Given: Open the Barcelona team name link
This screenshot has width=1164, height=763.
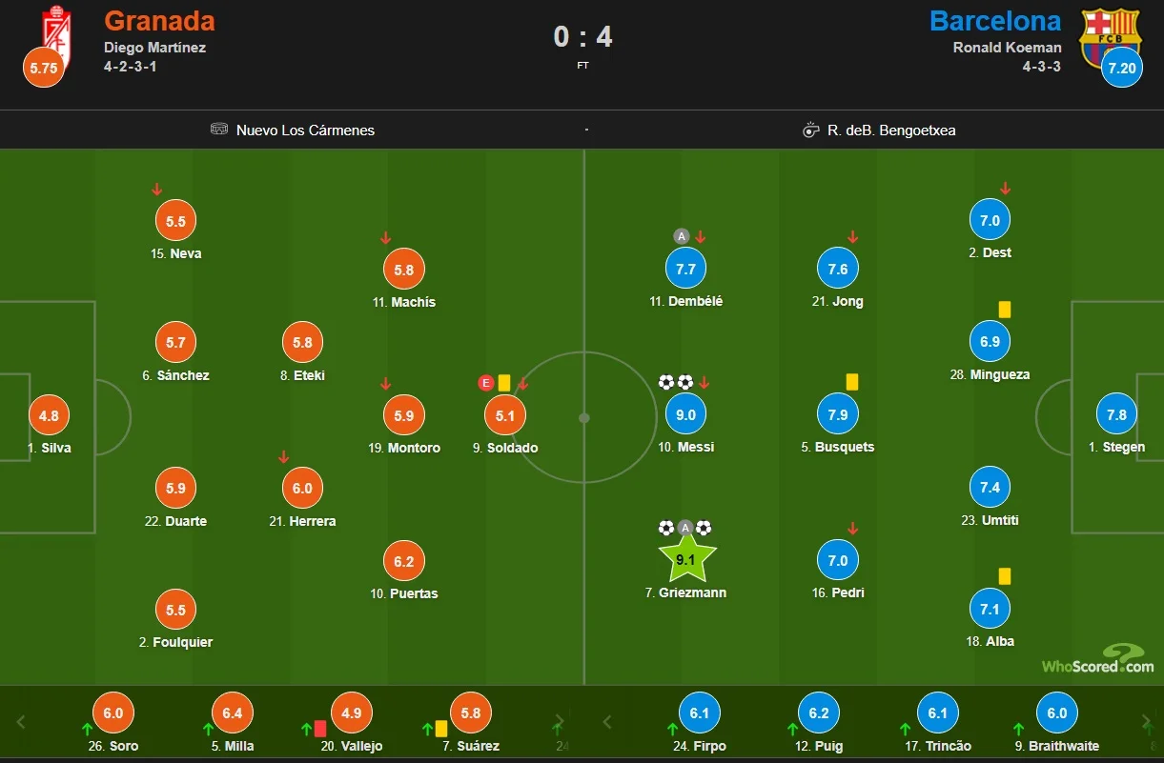Looking at the screenshot, I should pyautogui.click(x=995, y=20).
